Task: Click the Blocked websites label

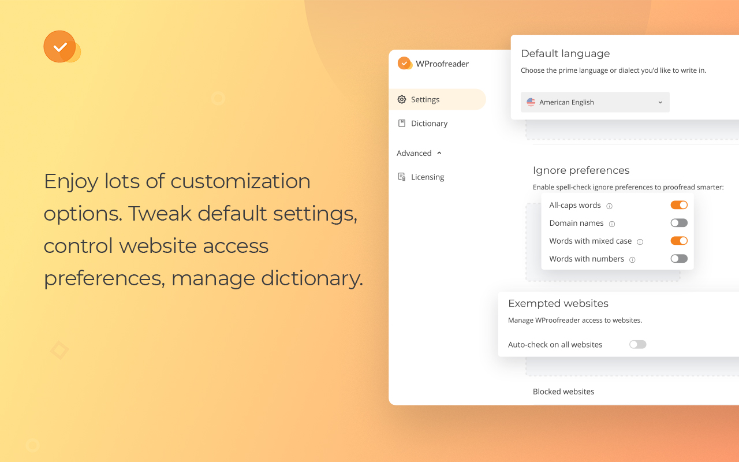Action: click(563, 392)
